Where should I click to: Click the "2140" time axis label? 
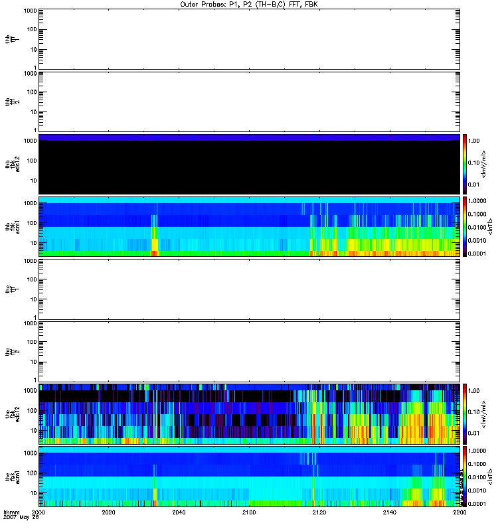390,512
